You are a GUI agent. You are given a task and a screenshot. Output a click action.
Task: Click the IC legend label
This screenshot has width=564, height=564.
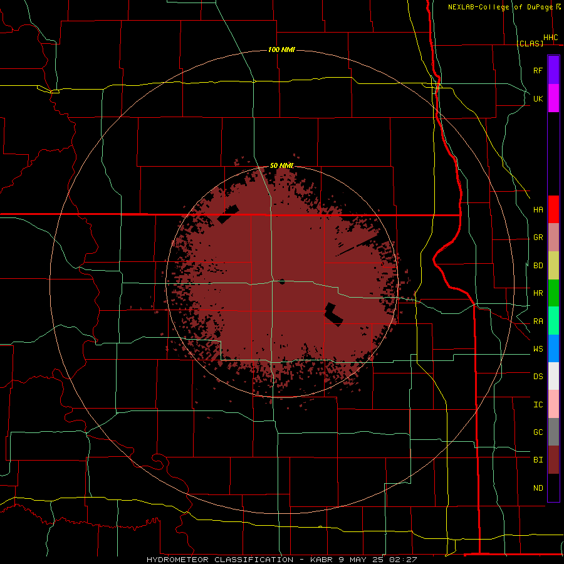[x=538, y=405]
